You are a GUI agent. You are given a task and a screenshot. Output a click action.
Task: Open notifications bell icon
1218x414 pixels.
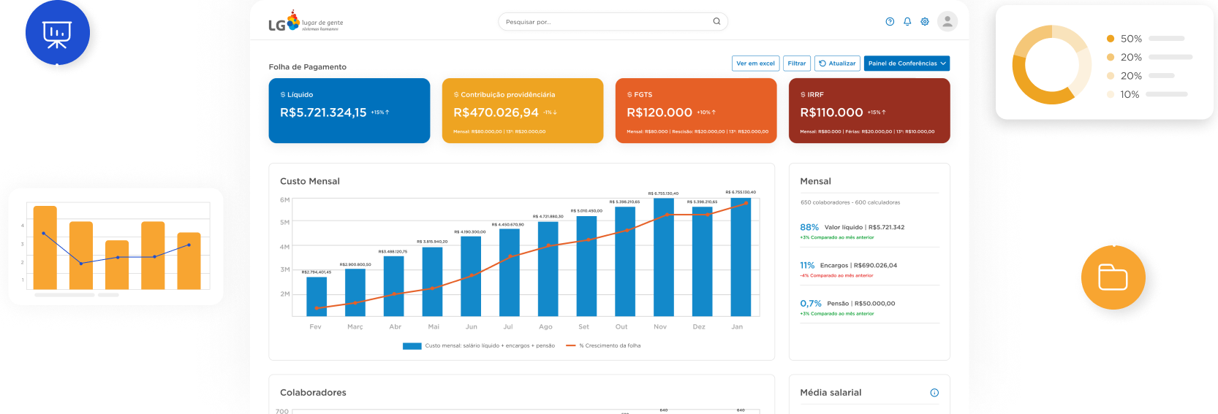pos(907,22)
